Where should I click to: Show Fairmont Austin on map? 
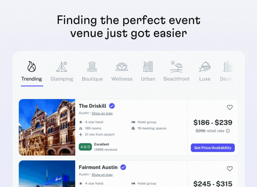(102, 175)
